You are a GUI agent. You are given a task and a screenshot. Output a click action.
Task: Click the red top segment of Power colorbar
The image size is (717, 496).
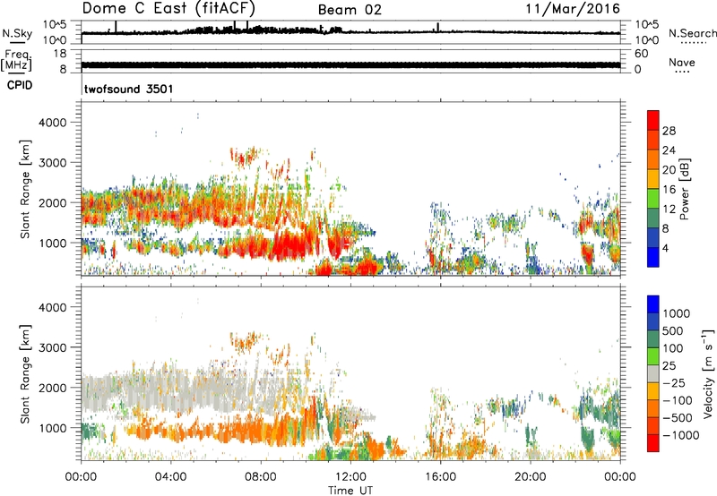653,119
